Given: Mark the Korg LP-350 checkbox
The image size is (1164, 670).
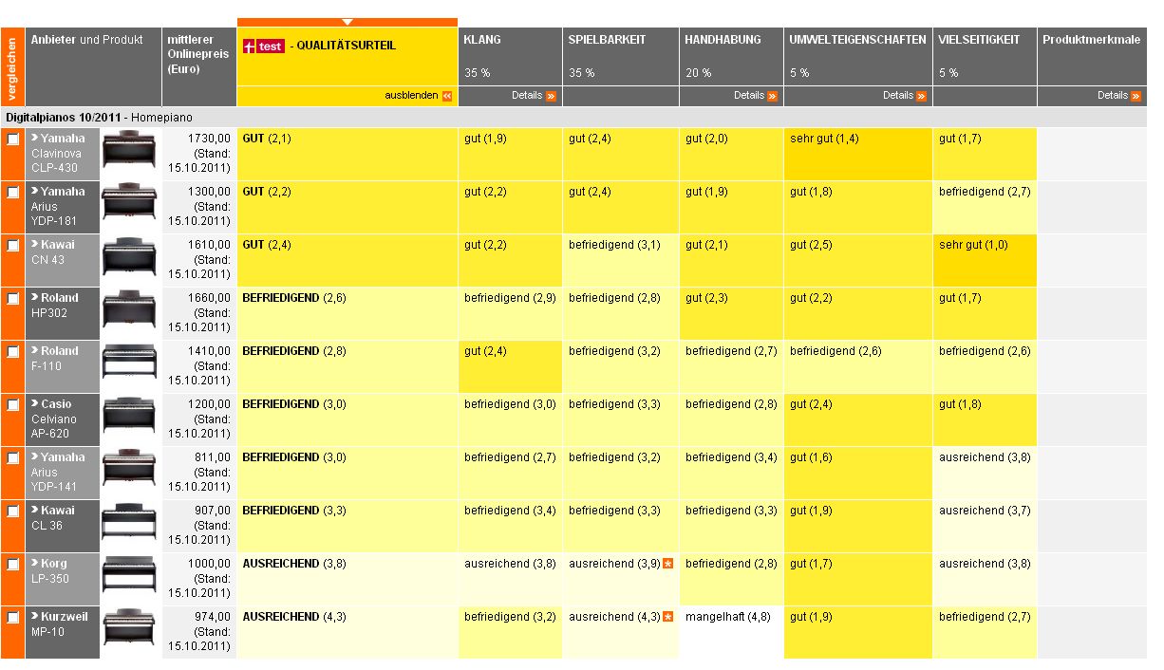Looking at the screenshot, I should click(x=12, y=565).
